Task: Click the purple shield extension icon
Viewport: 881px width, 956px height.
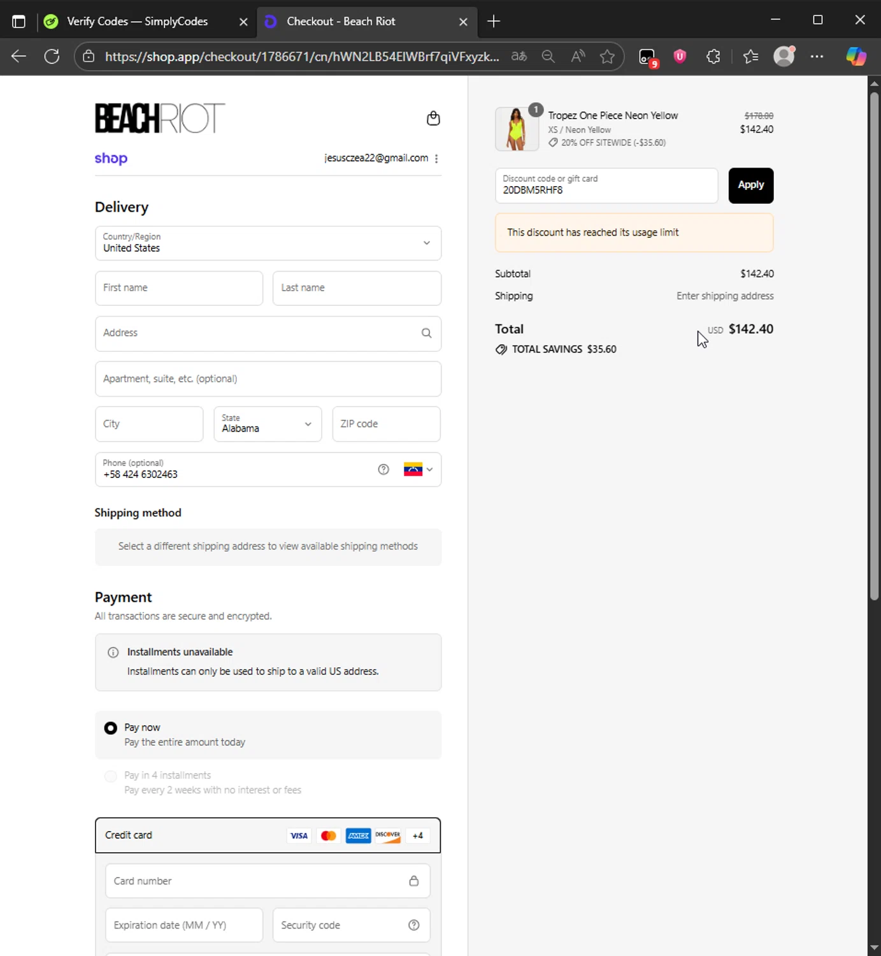Action: click(x=680, y=57)
